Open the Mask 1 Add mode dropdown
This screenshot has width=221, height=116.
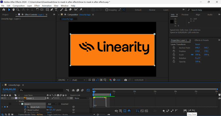52,104
